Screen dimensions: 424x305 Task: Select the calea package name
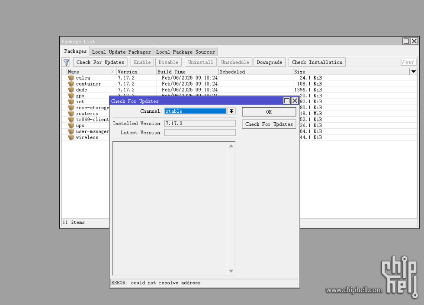click(83, 78)
